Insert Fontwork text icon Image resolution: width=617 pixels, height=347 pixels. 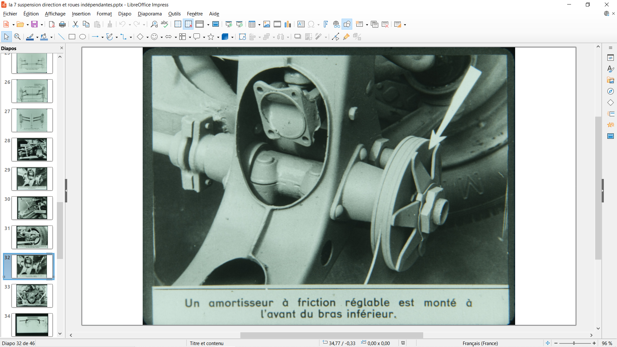326,24
